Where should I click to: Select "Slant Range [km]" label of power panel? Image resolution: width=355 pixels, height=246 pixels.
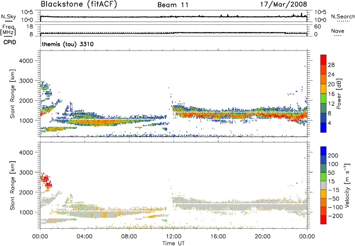tap(12, 94)
